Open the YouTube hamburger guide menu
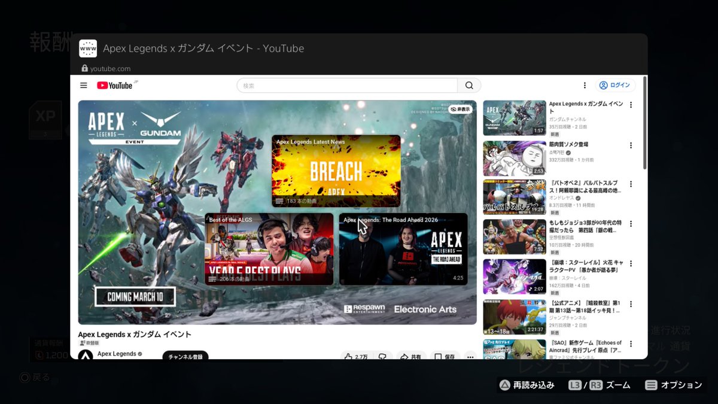718x404 pixels. point(84,86)
